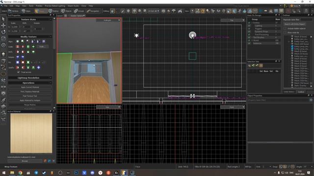Click the Hammer icon in Windows taskbar
Viewport: 314px width, 176px height.
click(x=124, y=173)
